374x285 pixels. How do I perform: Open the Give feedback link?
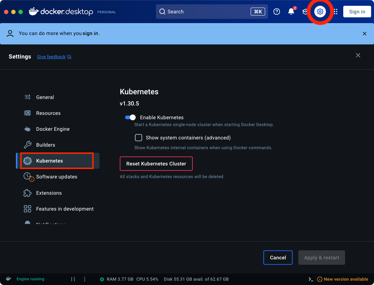tap(51, 57)
